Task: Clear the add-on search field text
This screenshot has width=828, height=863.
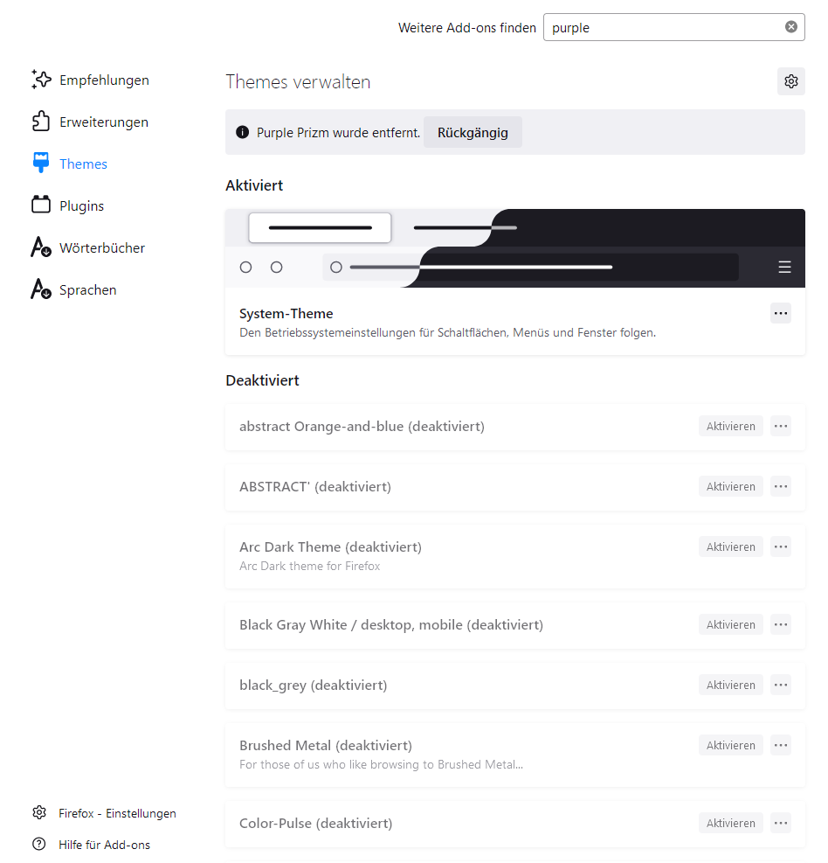Action: tap(791, 27)
